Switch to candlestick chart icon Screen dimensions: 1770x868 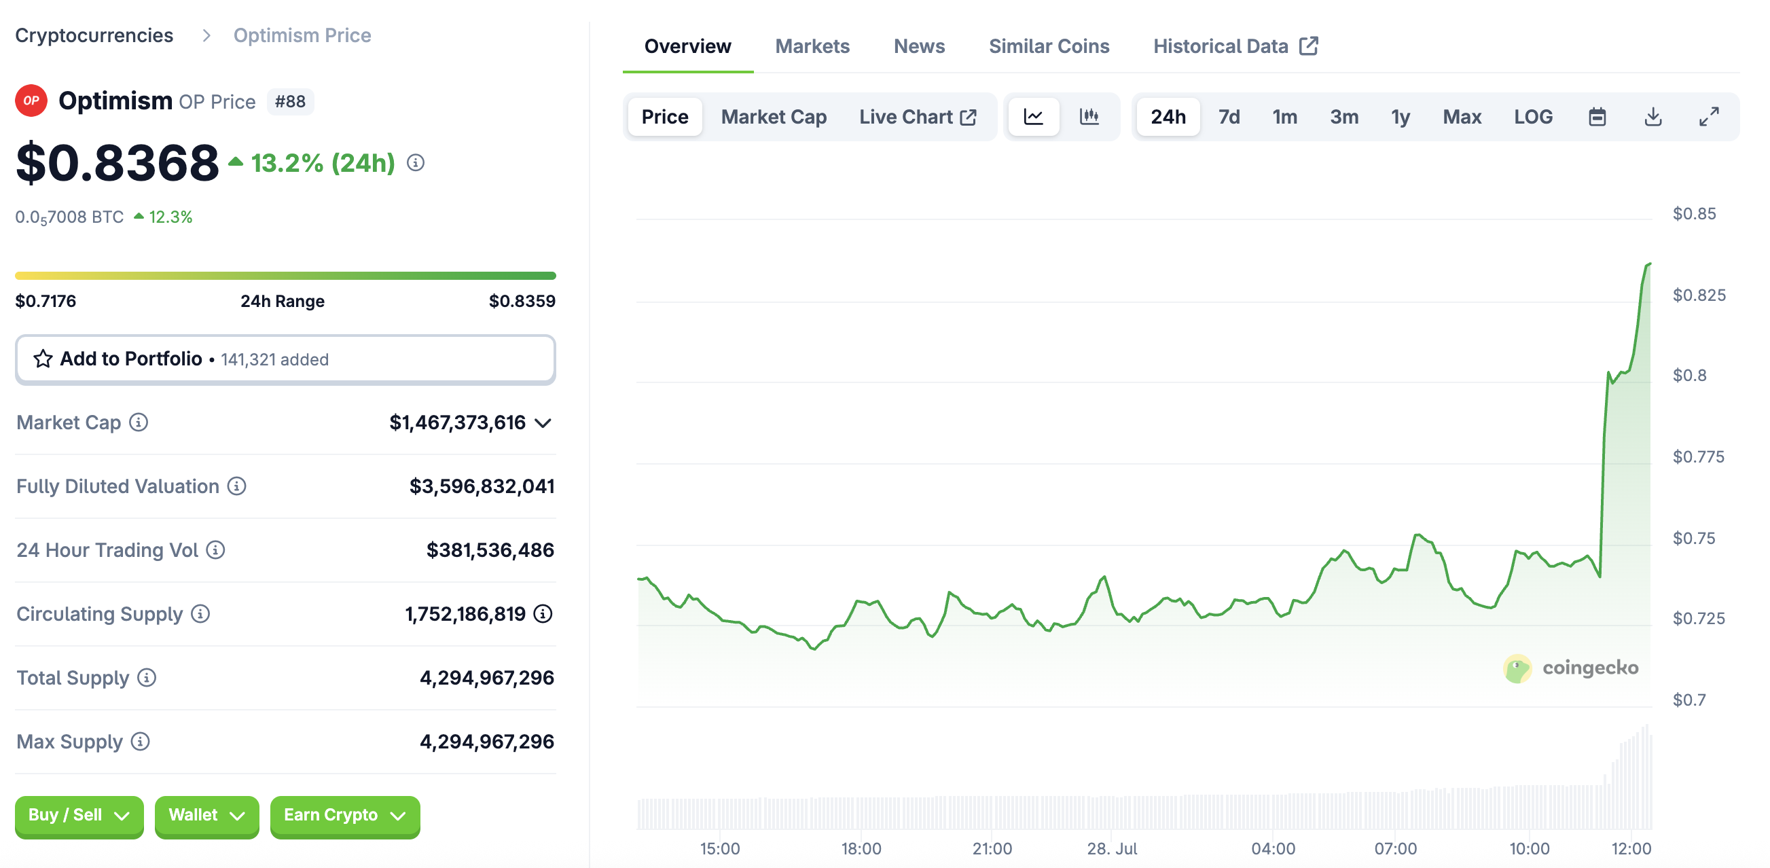coord(1089,117)
